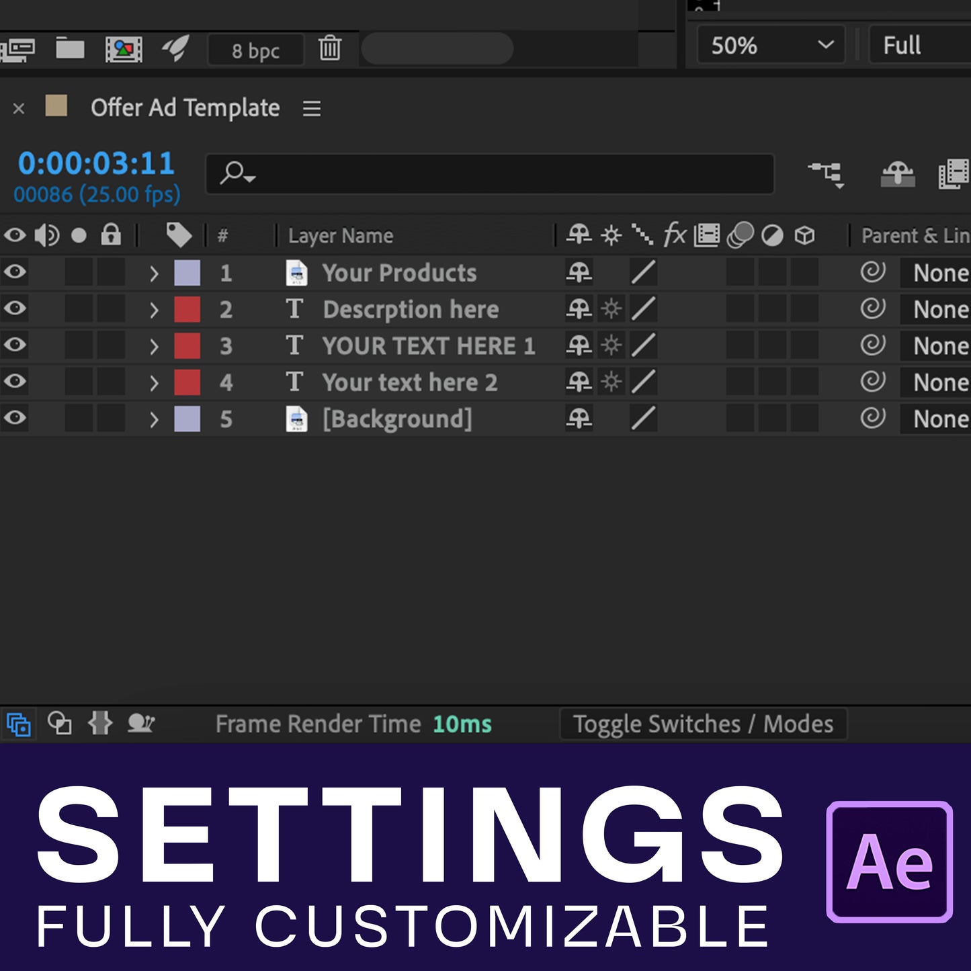Open the composition mini-flowchart icon

point(826,175)
